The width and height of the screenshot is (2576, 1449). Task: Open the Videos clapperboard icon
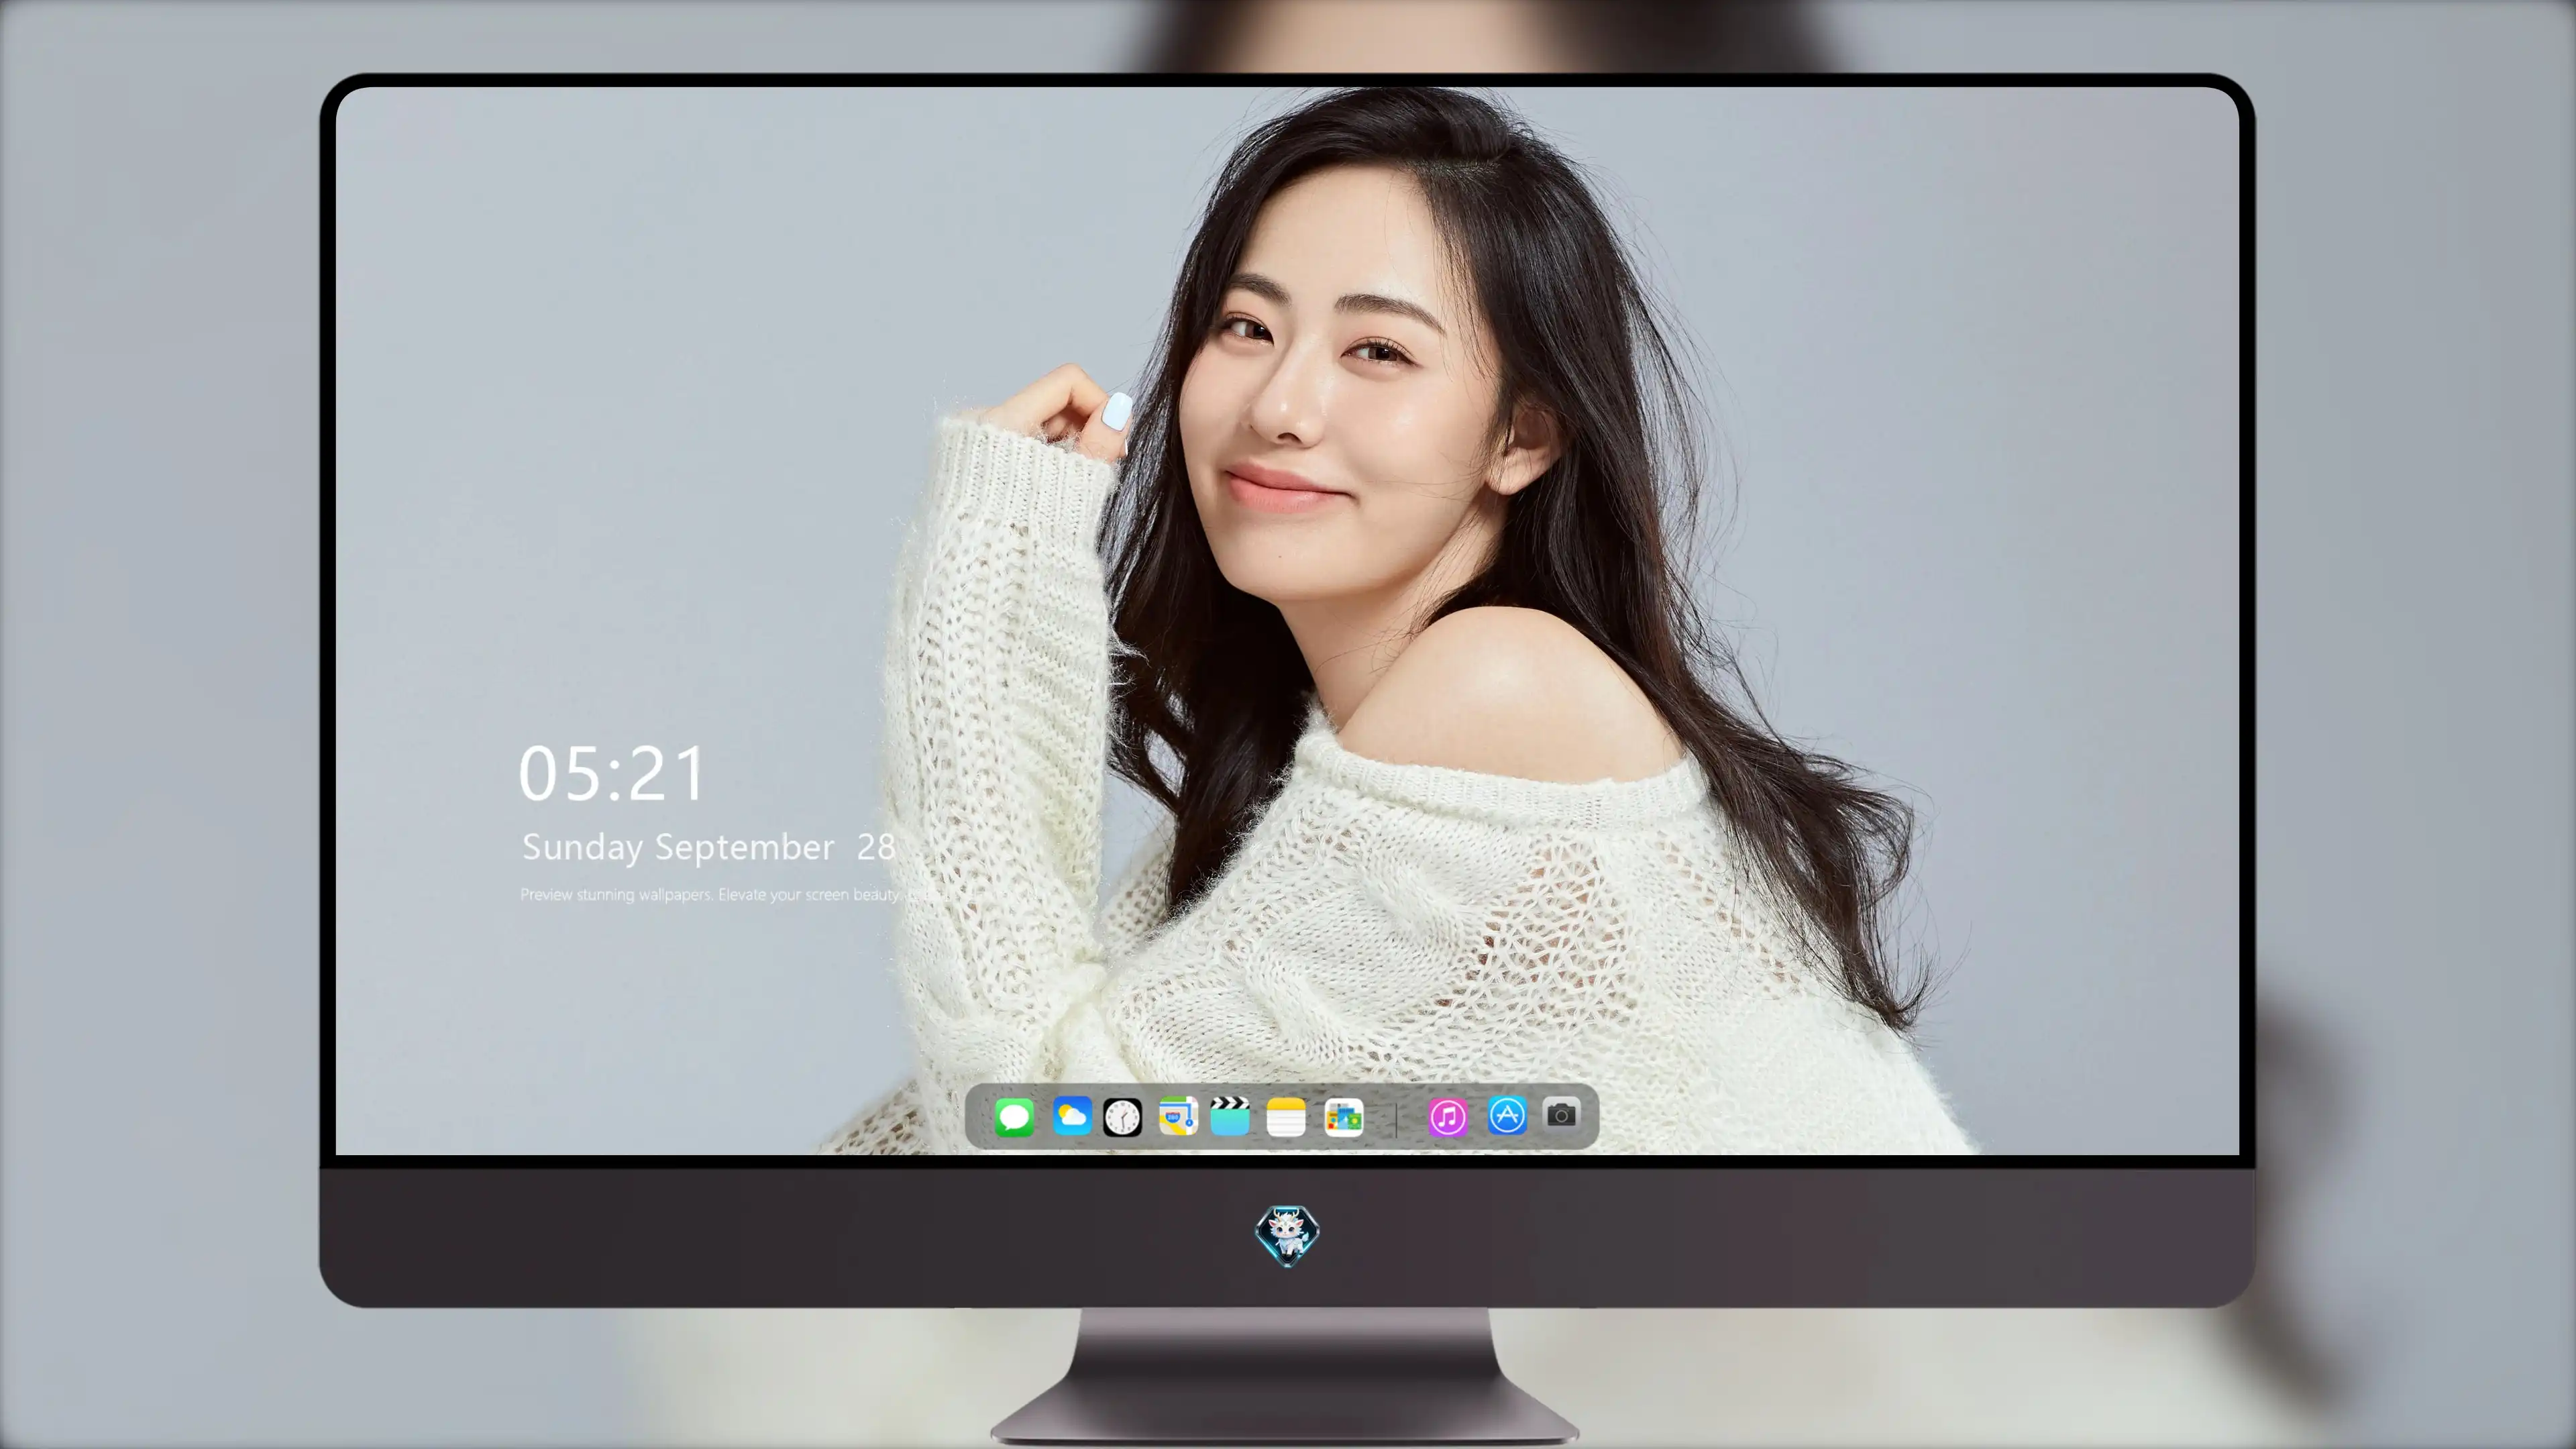(1230, 1116)
